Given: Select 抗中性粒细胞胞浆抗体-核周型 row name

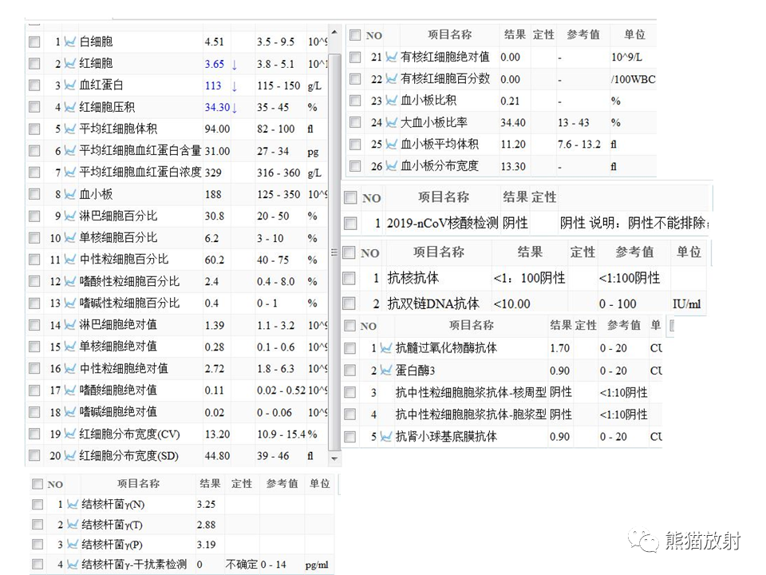Looking at the screenshot, I should point(471,393).
